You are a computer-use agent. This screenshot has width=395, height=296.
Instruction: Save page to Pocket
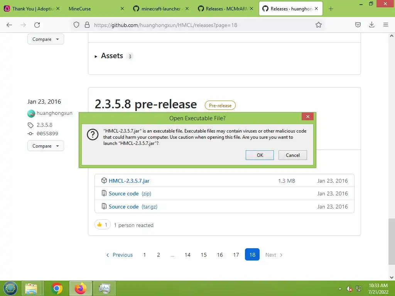[358, 25]
